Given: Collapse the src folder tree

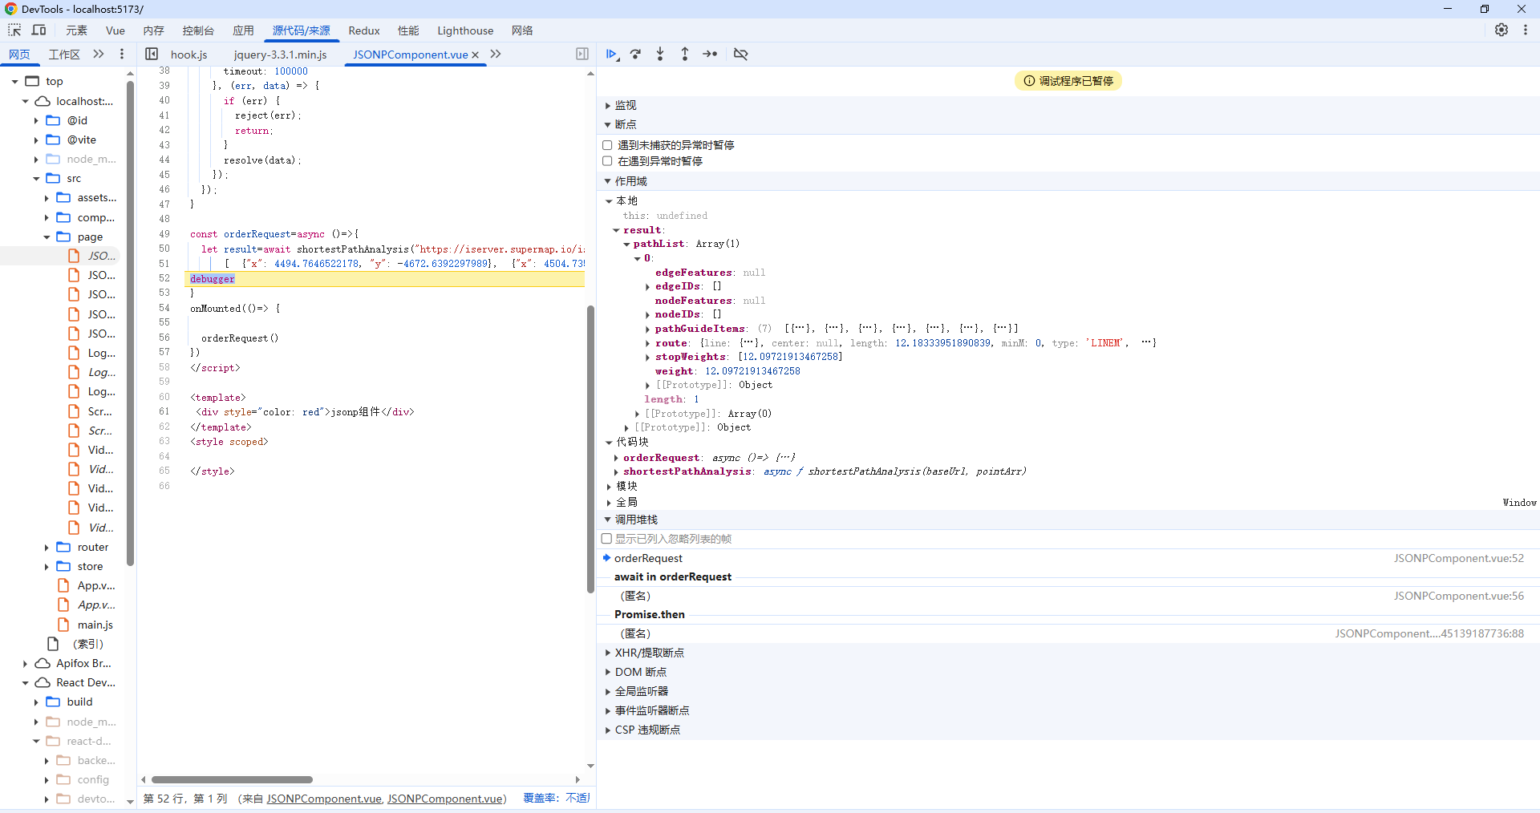Looking at the screenshot, I should [x=36, y=179].
